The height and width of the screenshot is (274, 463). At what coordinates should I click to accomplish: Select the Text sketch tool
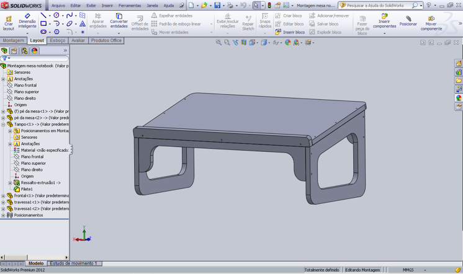point(83,24)
